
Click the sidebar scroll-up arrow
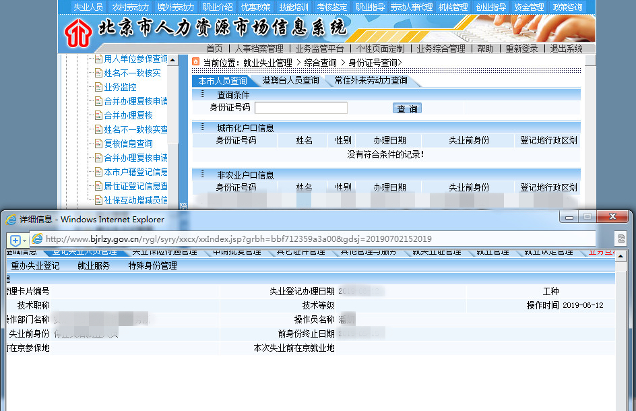coord(173,60)
